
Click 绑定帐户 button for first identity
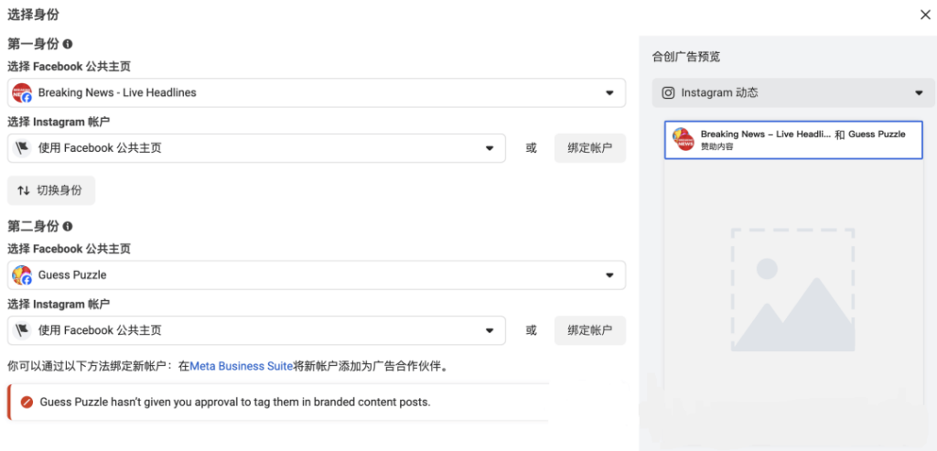tap(590, 148)
